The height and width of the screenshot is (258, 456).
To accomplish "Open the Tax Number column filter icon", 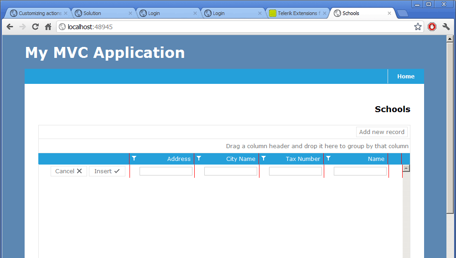I will pos(264,158).
